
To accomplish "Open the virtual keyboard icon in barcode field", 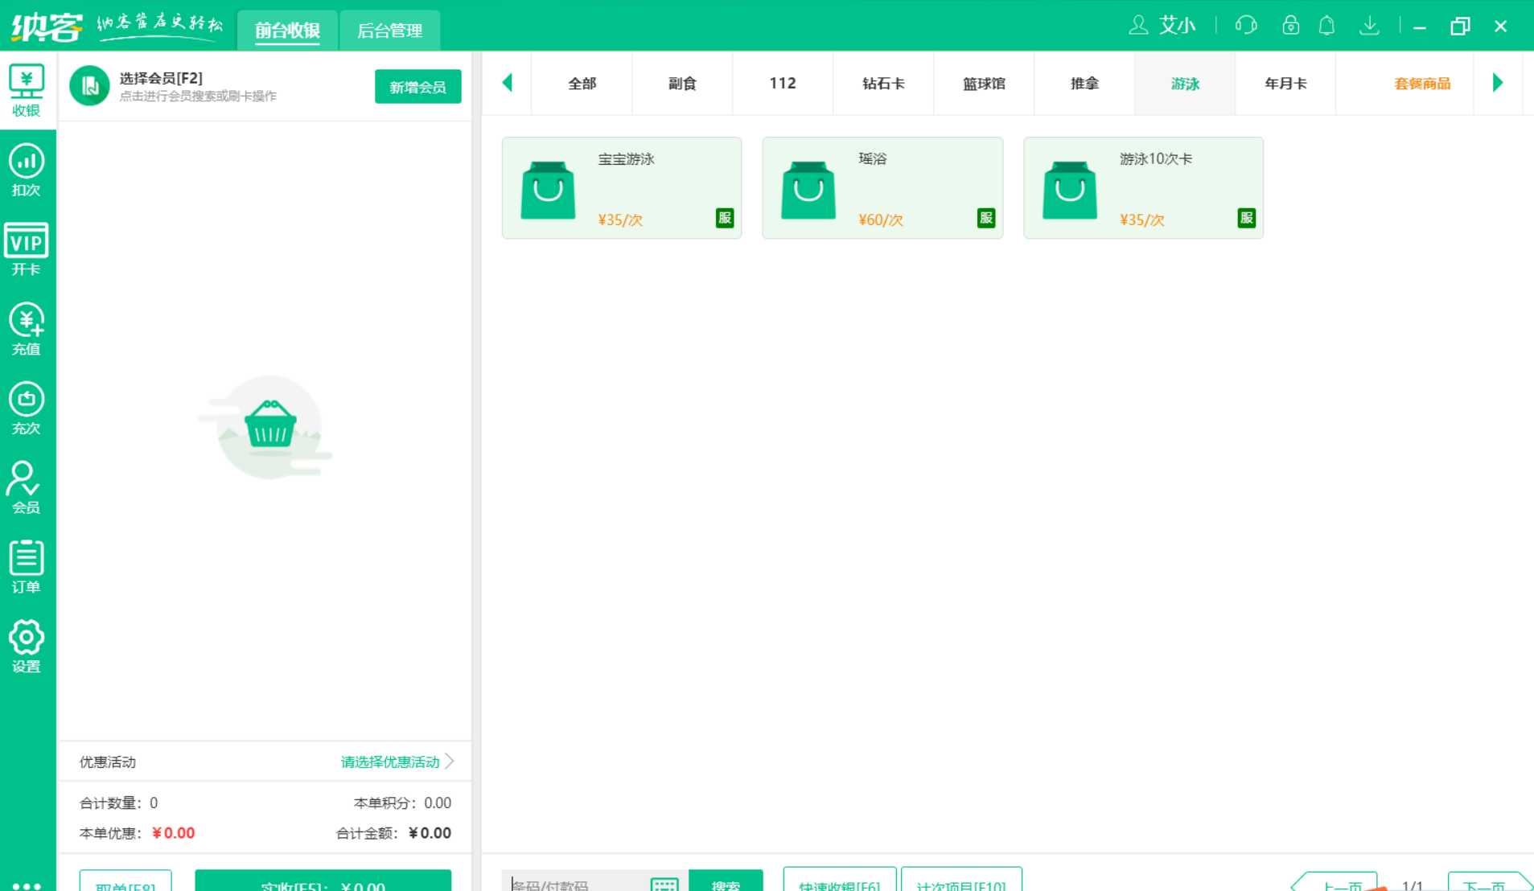I will pyautogui.click(x=664, y=885).
